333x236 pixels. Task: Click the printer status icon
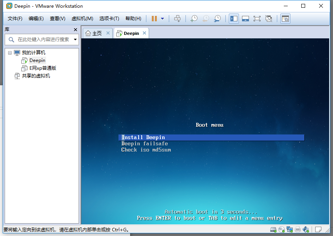[x=297, y=230]
